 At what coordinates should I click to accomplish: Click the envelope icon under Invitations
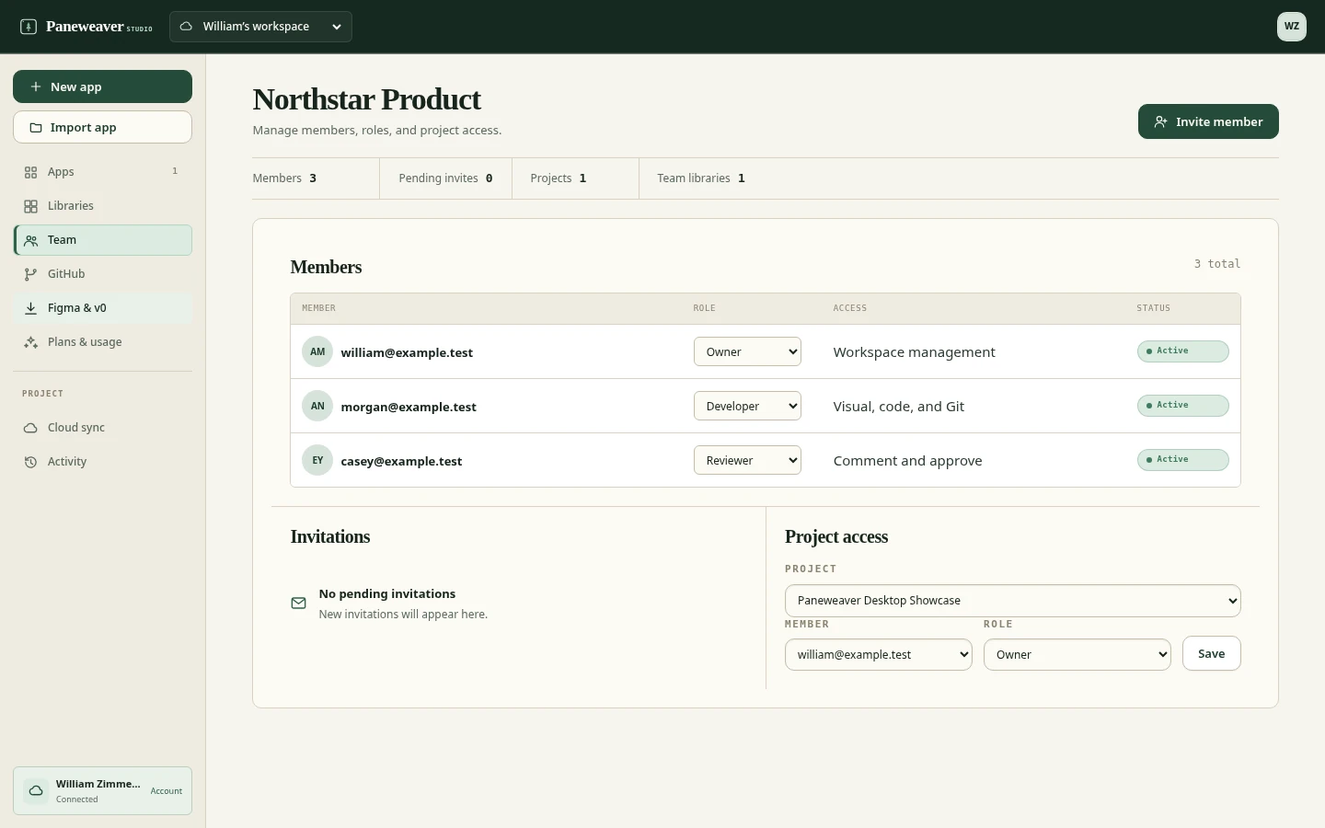[x=299, y=604]
